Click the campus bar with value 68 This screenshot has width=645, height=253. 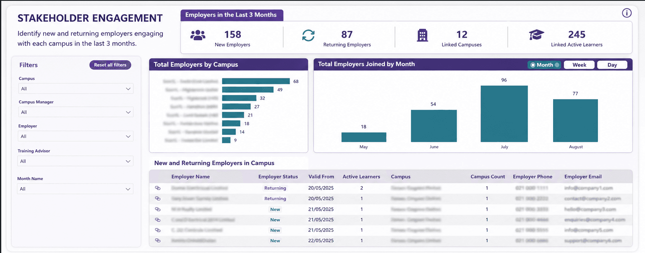[256, 81]
